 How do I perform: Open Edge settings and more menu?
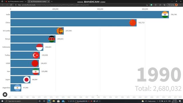point(180,5)
